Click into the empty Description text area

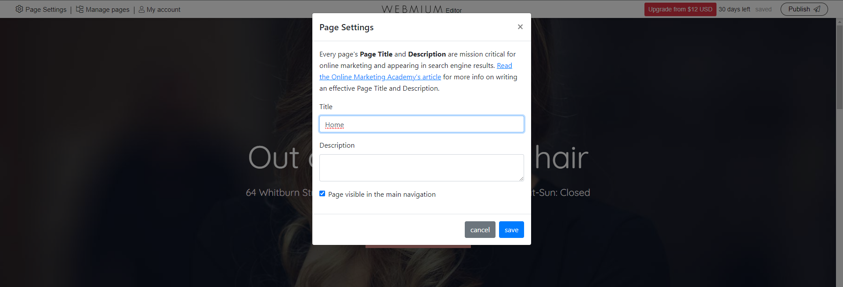(421, 167)
